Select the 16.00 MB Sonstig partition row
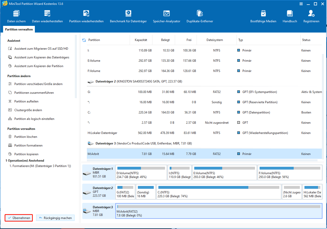This screenshot has width=327, height=229. click(x=204, y=102)
